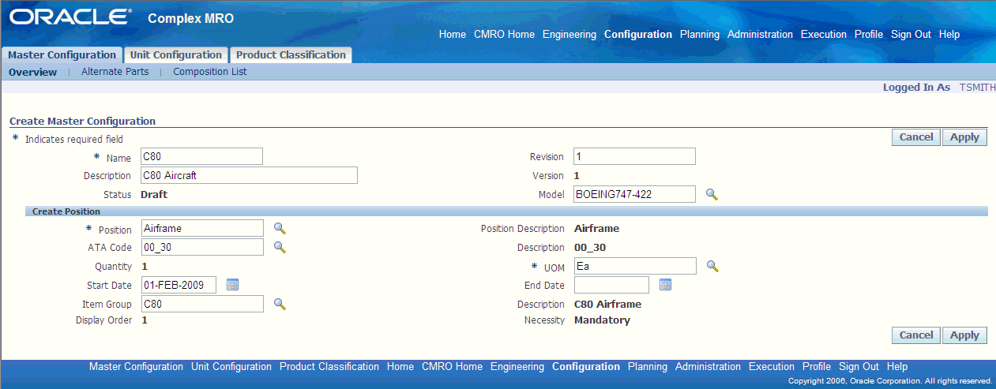The height and width of the screenshot is (389, 996).
Task: Click the footer Sign Out link
Action: (859, 367)
